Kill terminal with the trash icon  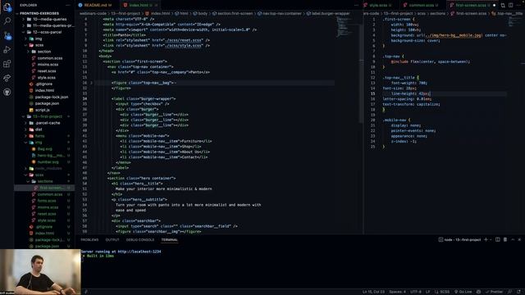(x=505, y=240)
